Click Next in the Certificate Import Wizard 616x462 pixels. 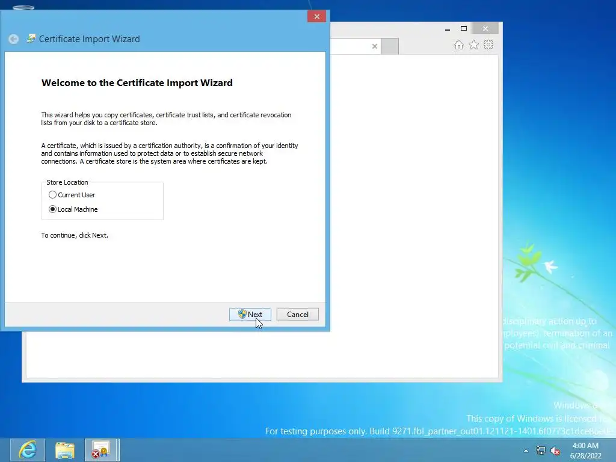click(x=250, y=314)
